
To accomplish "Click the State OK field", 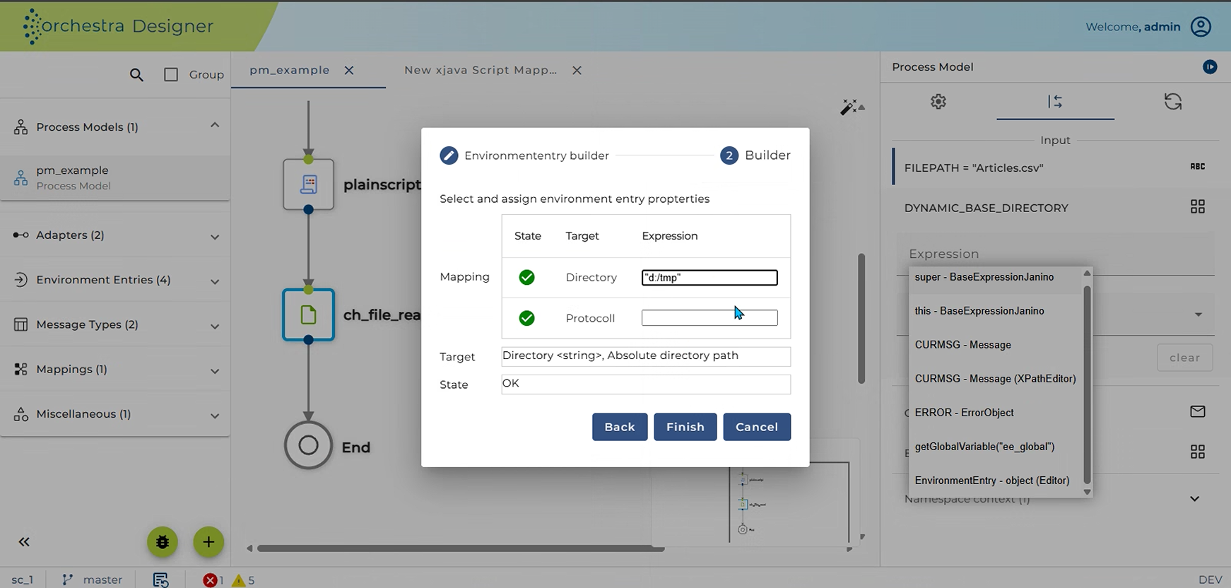I will [x=646, y=384].
